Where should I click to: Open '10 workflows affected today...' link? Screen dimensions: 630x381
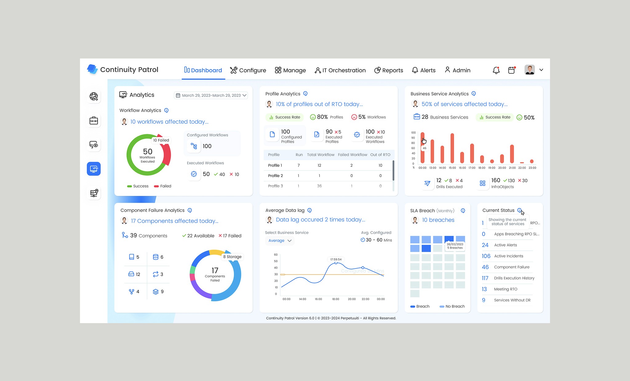click(x=169, y=122)
